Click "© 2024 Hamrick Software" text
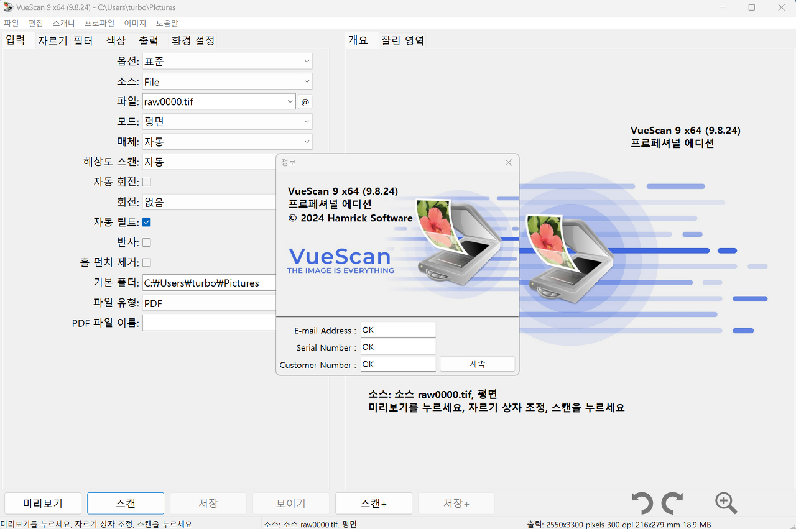Image resolution: width=796 pixels, height=529 pixels. (350, 218)
